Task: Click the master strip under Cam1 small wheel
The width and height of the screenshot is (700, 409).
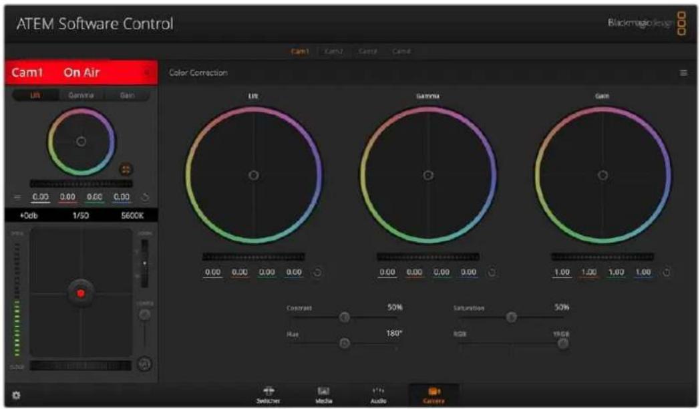Action: tap(81, 184)
